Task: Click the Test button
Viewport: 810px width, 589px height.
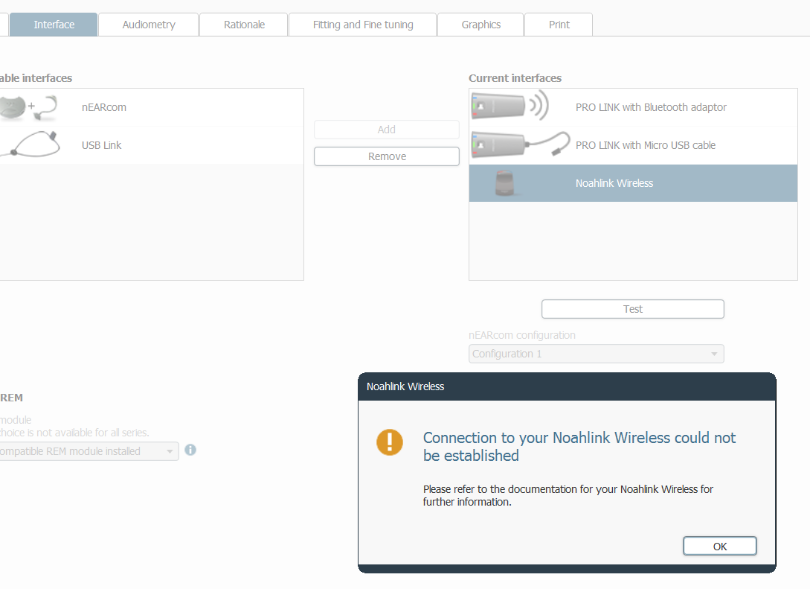Action: (633, 309)
